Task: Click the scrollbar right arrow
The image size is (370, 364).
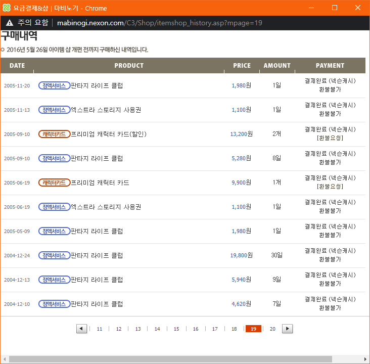Action: click(x=365, y=359)
